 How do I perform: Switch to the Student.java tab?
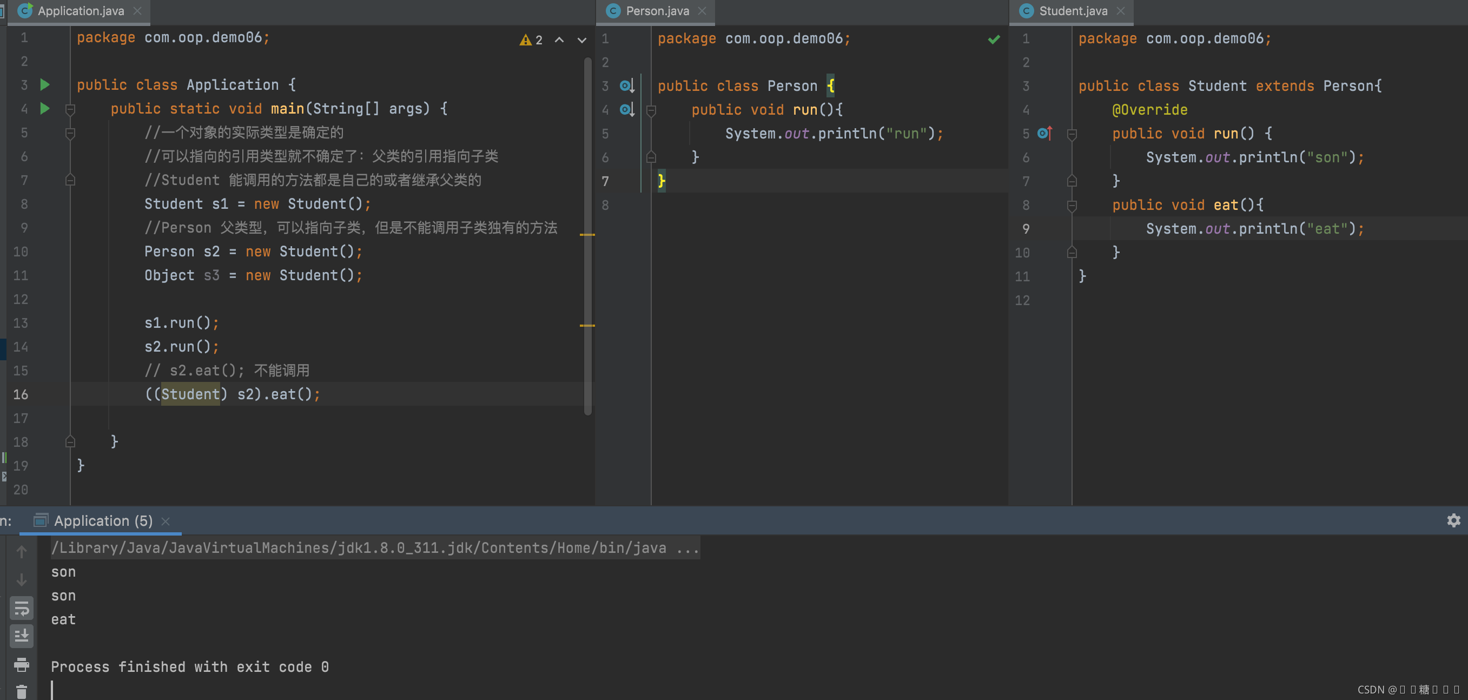pyautogui.click(x=1073, y=11)
